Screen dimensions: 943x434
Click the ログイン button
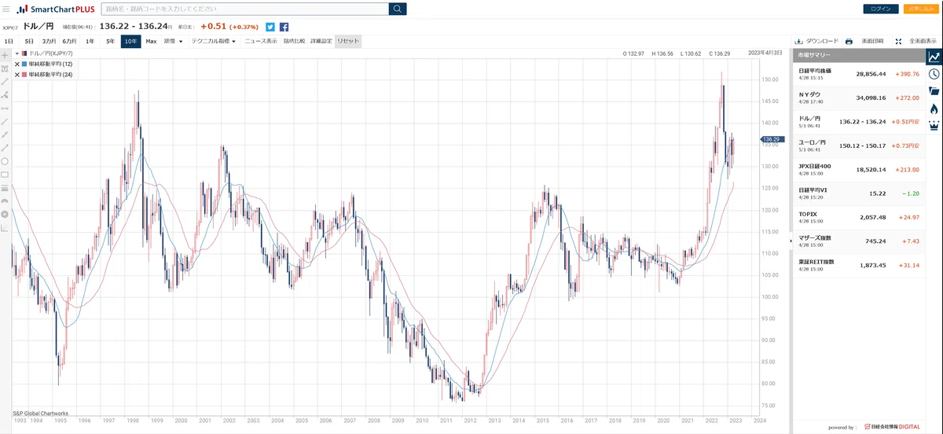tap(882, 9)
